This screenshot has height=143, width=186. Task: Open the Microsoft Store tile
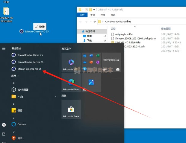(71, 109)
